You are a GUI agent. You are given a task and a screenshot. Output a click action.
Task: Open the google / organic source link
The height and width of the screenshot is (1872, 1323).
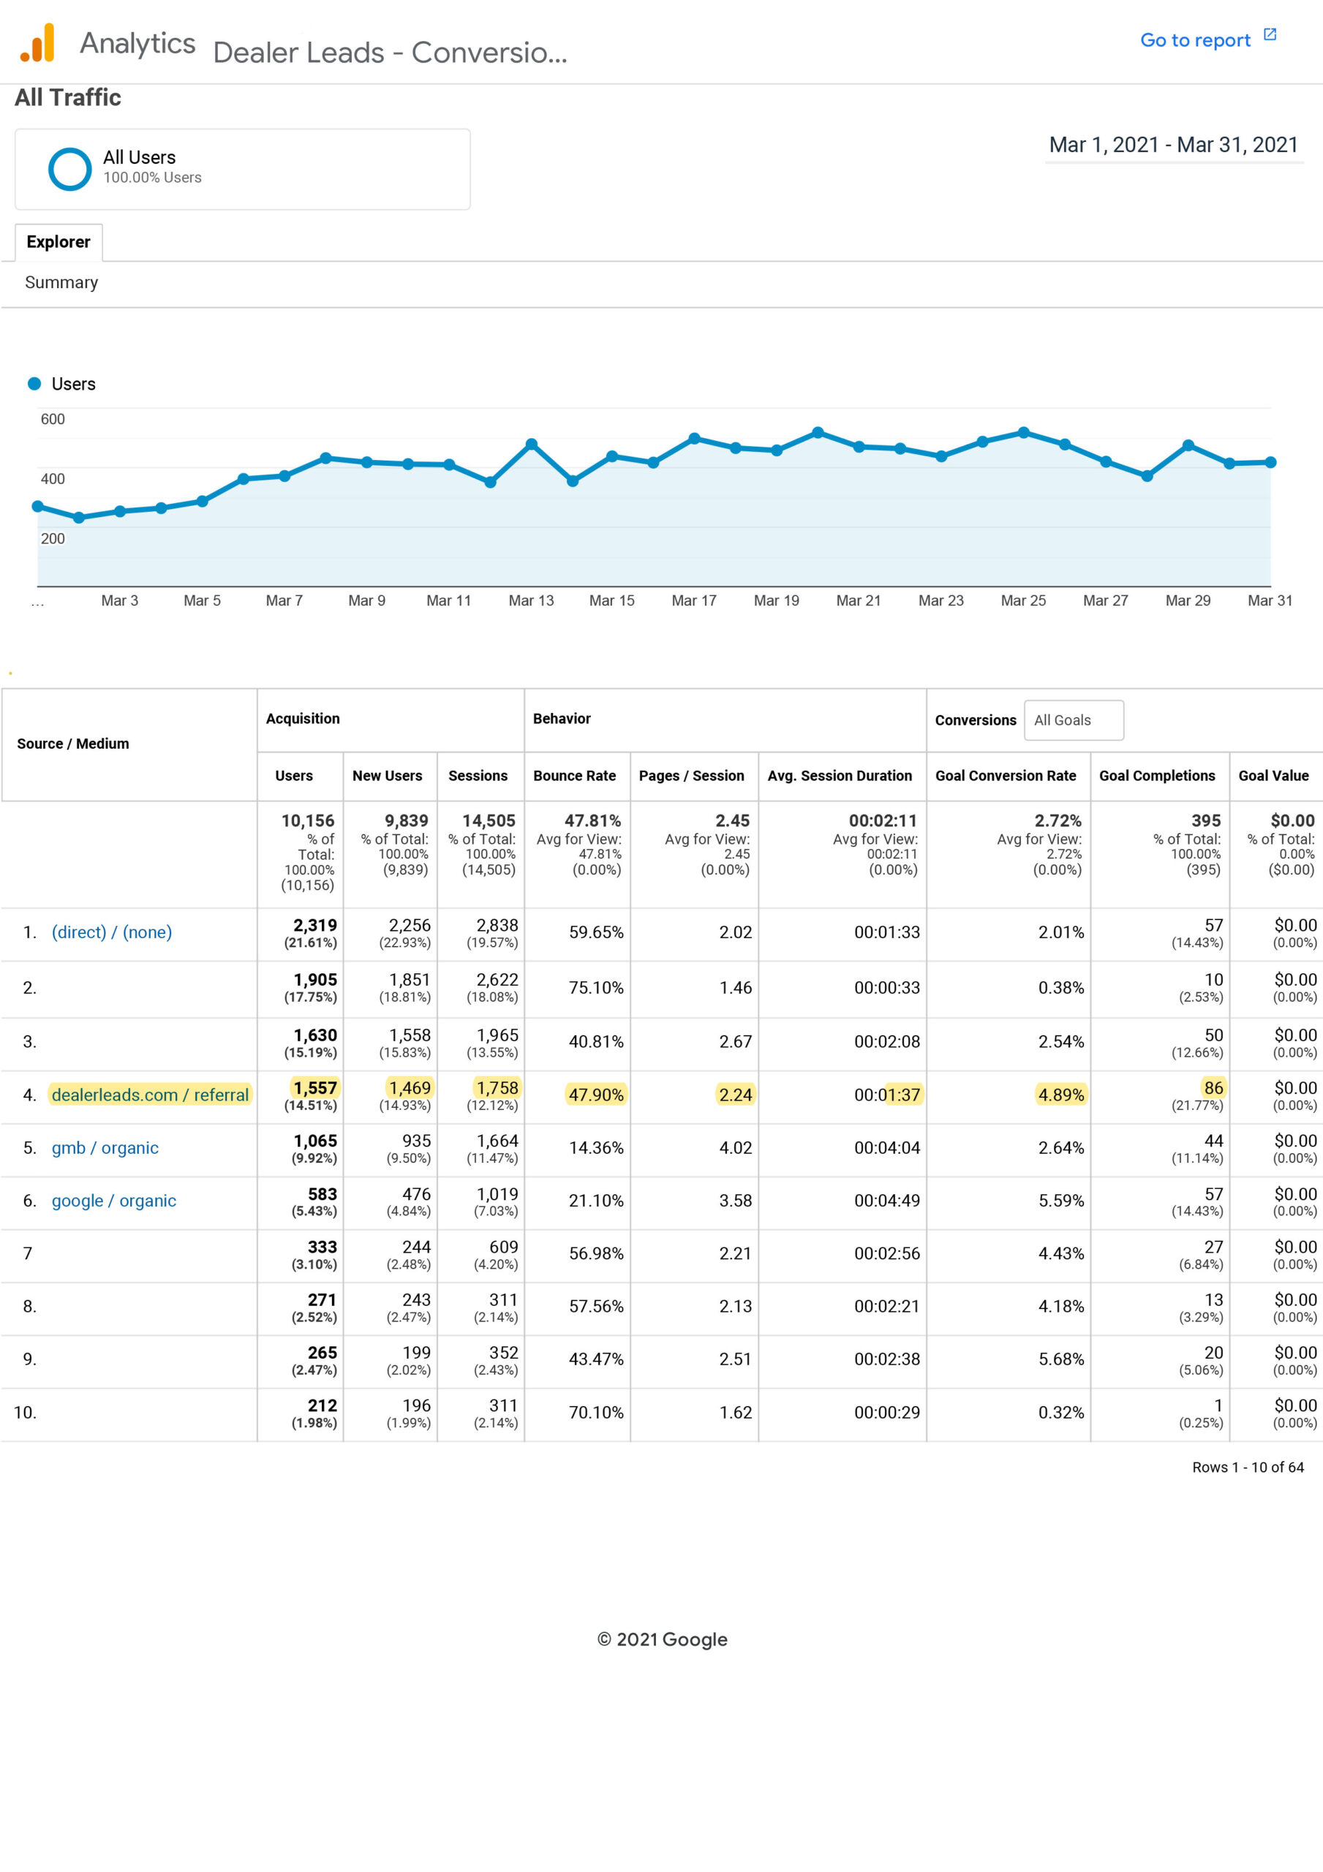click(x=114, y=1200)
